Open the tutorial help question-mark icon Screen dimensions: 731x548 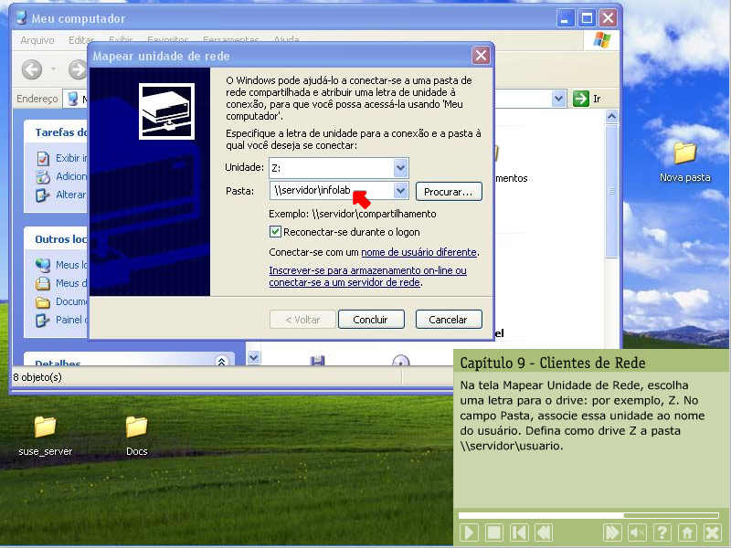[x=662, y=532]
